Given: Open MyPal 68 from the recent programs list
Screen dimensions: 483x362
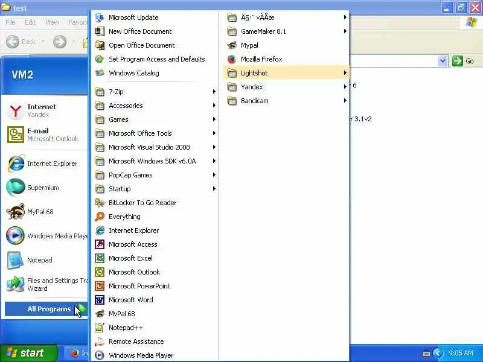Looking at the screenshot, I should (x=46, y=212).
